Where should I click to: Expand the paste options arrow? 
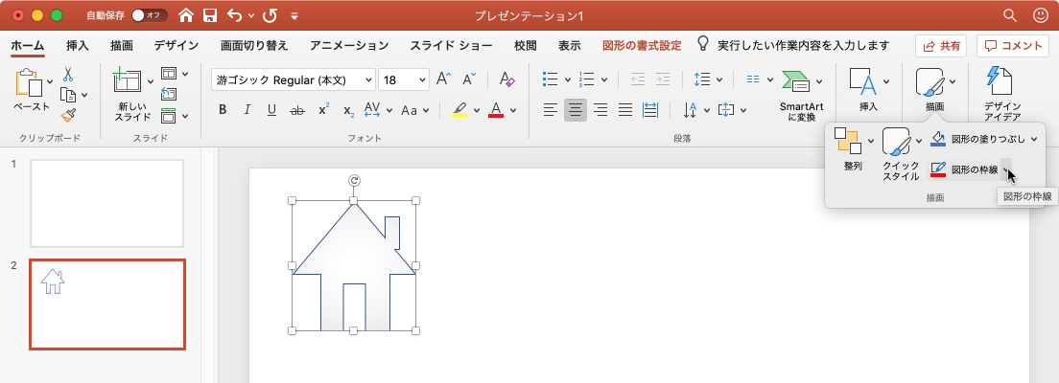point(50,83)
